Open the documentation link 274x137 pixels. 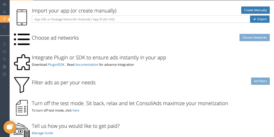87,65
